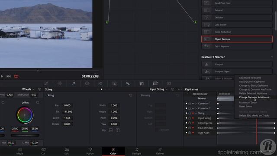Expand the Corrector 1 keyframe track

click(x=196, y=104)
